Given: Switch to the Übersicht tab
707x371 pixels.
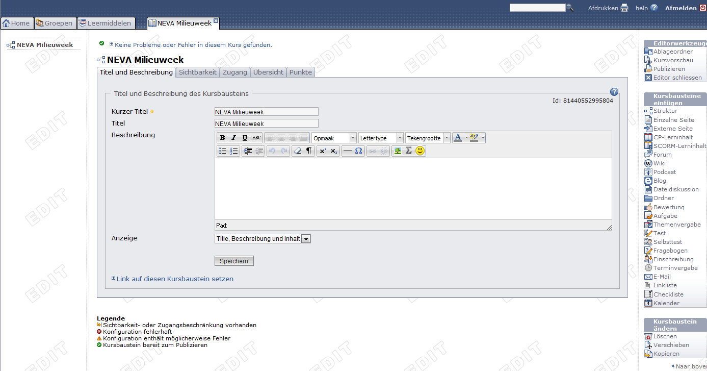Looking at the screenshot, I should tap(268, 72).
